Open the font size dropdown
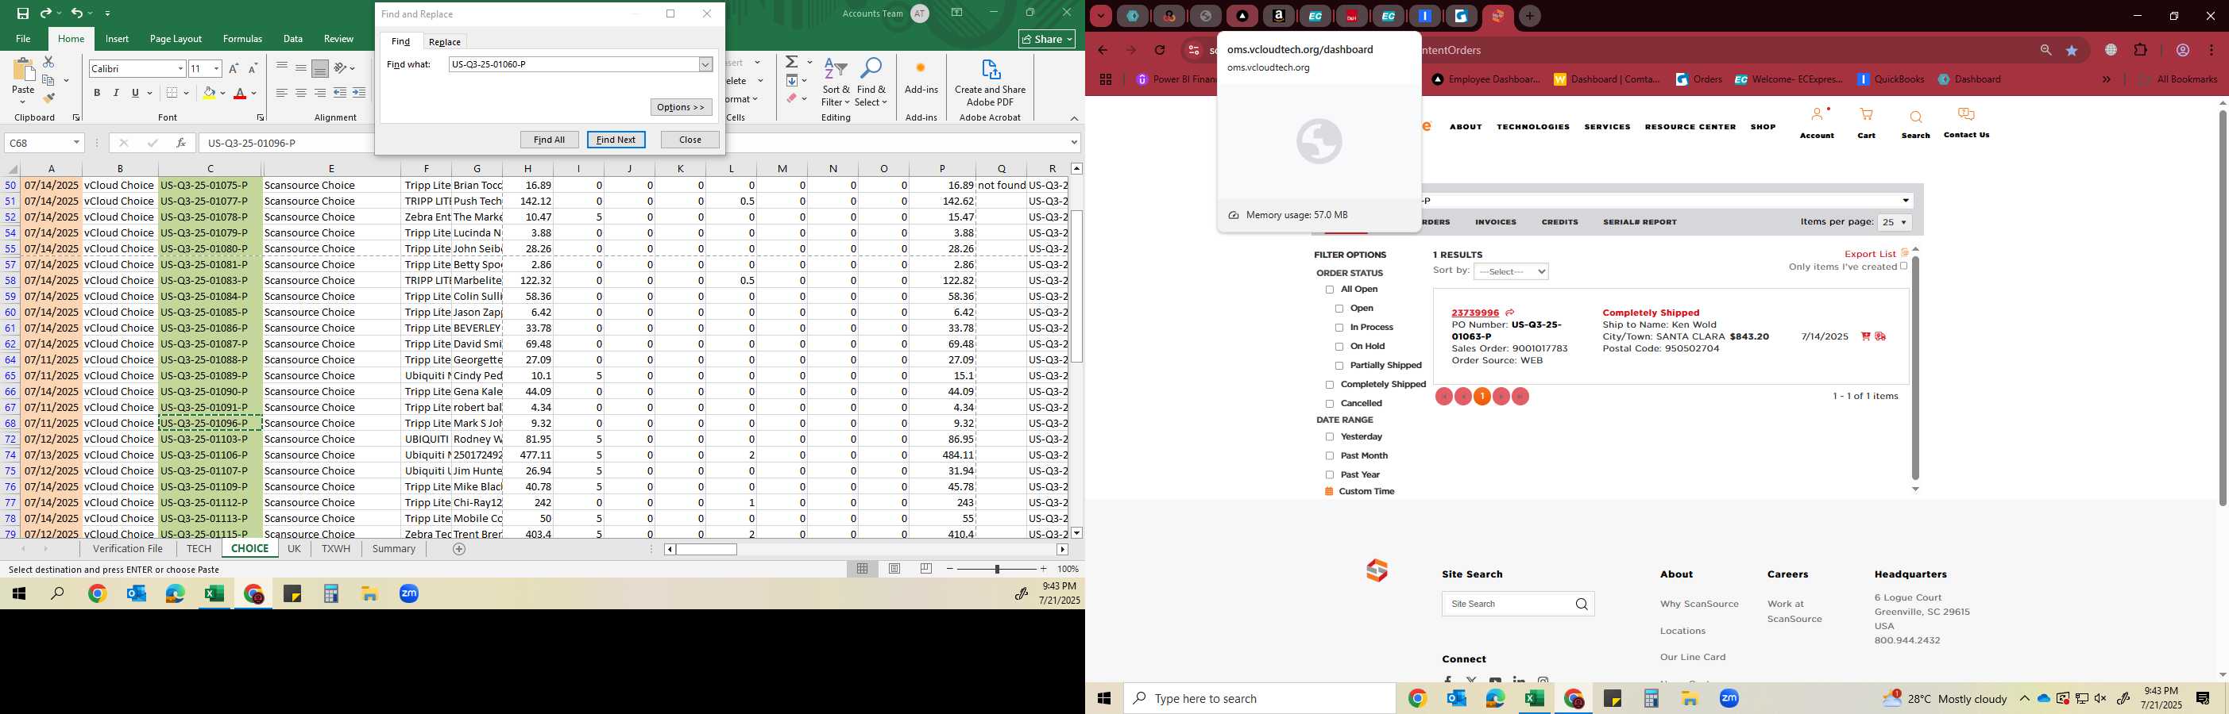 [216, 68]
